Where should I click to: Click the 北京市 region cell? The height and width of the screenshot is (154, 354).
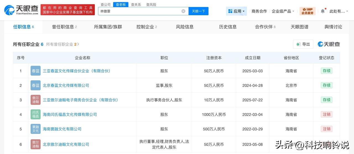(x=291, y=85)
